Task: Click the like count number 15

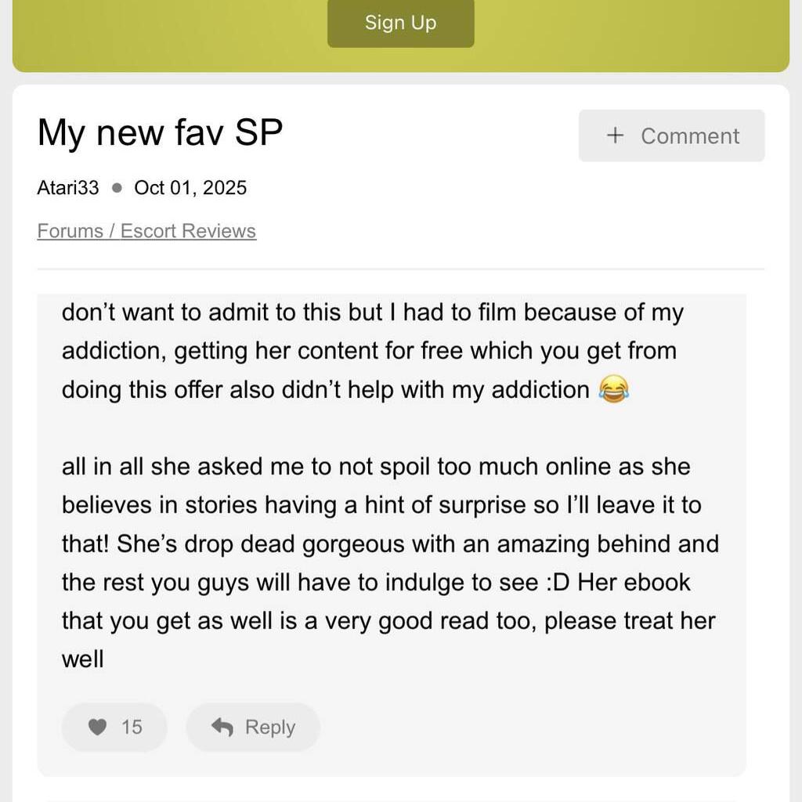Action: point(132,728)
